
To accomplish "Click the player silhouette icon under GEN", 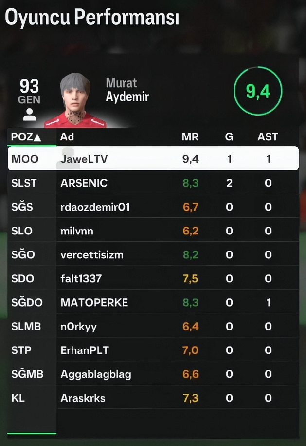I will [x=29, y=115].
